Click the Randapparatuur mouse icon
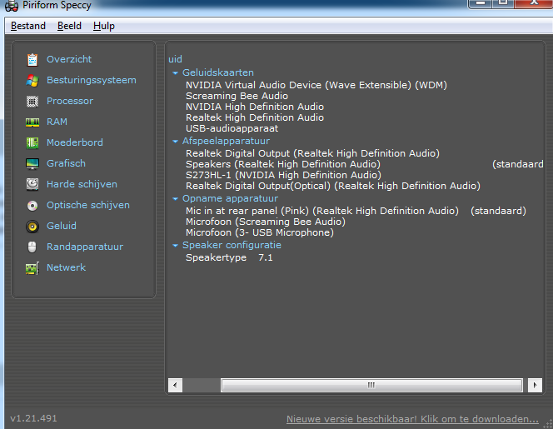Image resolution: width=553 pixels, height=429 pixels. coord(32,247)
